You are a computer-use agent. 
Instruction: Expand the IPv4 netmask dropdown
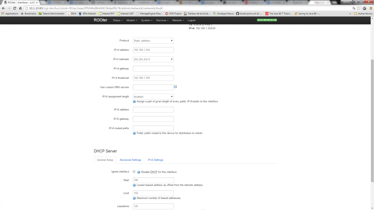tap(153, 59)
